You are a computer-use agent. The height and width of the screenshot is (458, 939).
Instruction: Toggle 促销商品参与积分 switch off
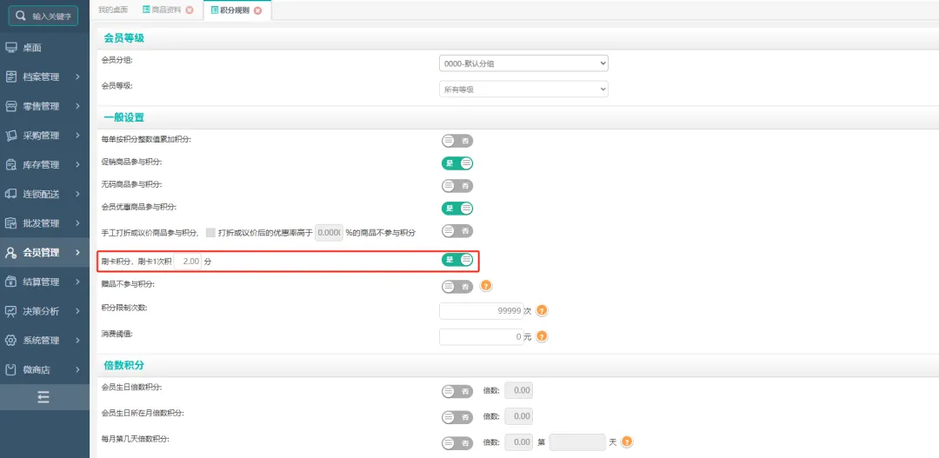457,163
